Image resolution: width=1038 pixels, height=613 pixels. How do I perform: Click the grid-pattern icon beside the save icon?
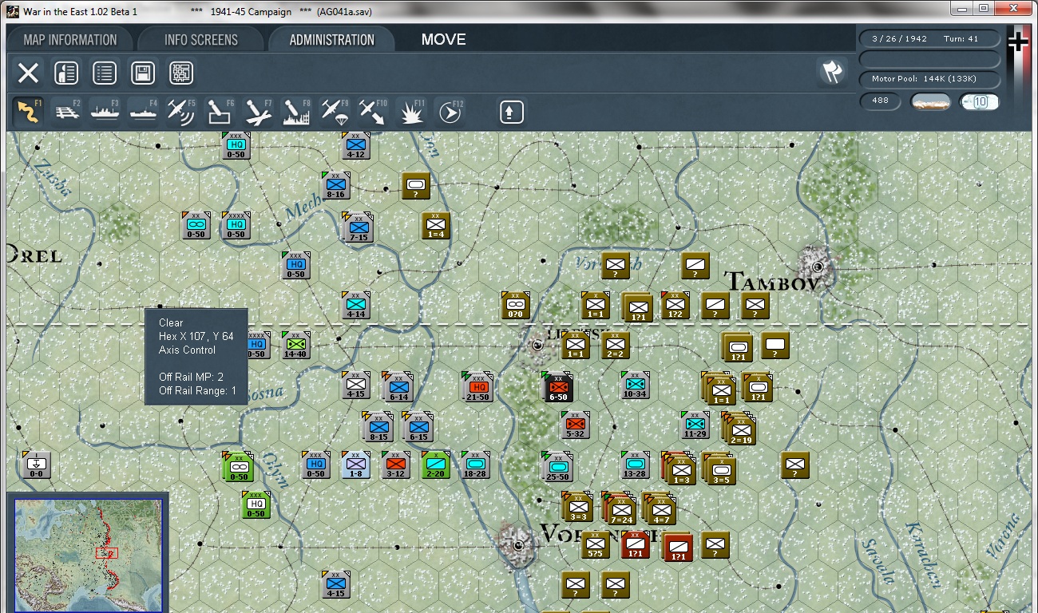181,73
